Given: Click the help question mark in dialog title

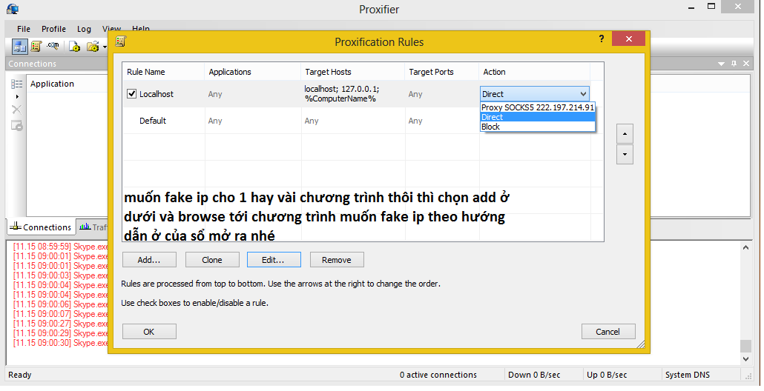Looking at the screenshot, I should [x=602, y=39].
